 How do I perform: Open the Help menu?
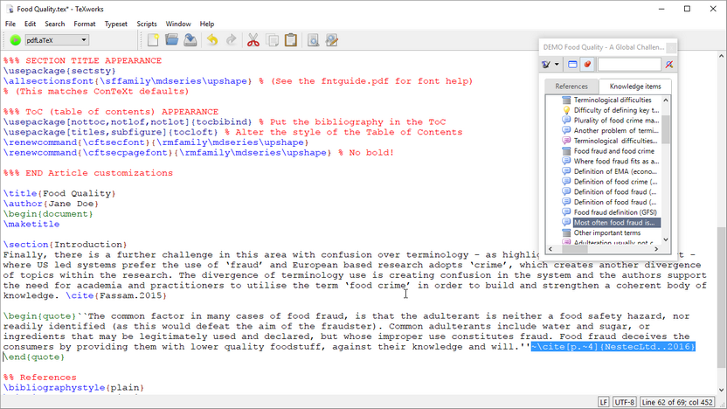tap(207, 24)
